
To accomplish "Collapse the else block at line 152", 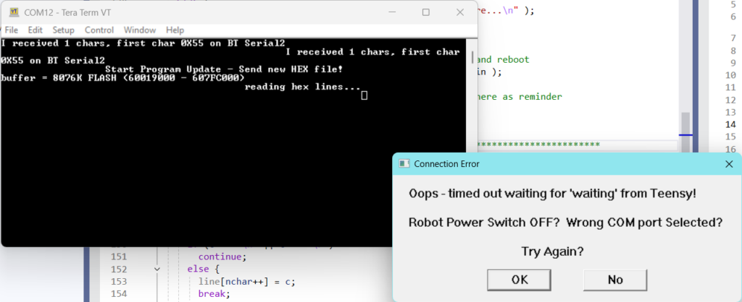I will pos(158,269).
